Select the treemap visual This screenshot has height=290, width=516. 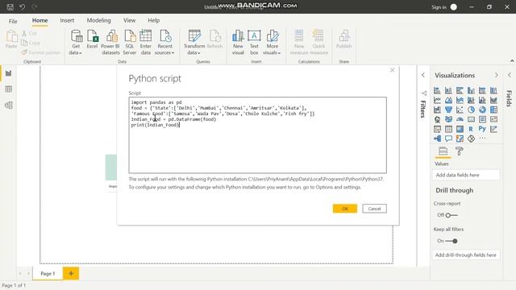(x=493, y=110)
